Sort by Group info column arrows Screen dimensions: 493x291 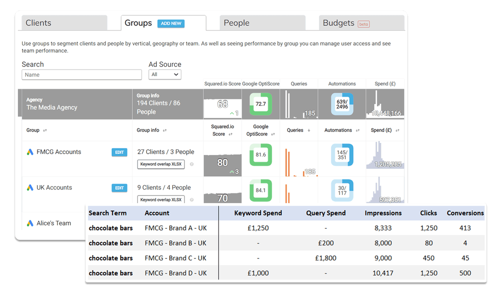[165, 130]
